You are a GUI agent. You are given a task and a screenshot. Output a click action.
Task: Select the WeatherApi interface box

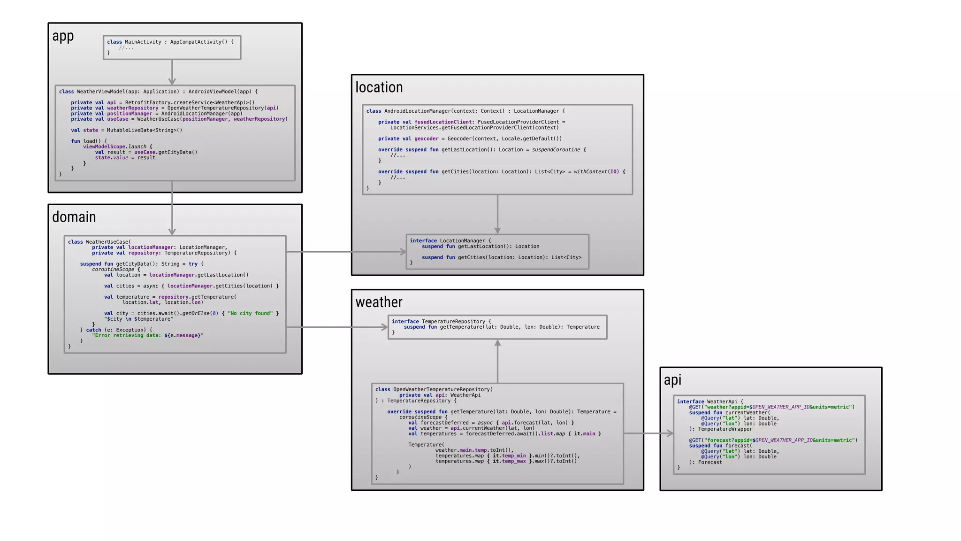[769, 434]
